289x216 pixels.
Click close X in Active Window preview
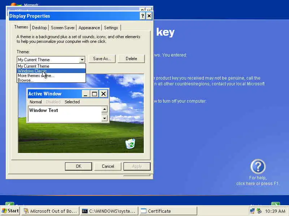pos(103,94)
